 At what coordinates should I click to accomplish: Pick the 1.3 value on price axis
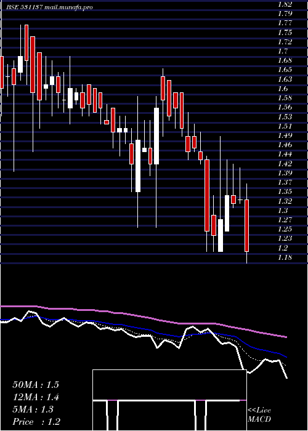pyautogui.click(x=283, y=211)
